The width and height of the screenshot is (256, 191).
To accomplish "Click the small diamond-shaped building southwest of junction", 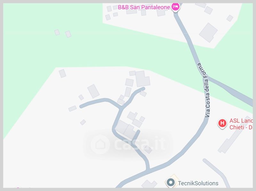I will tap(83, 122).
